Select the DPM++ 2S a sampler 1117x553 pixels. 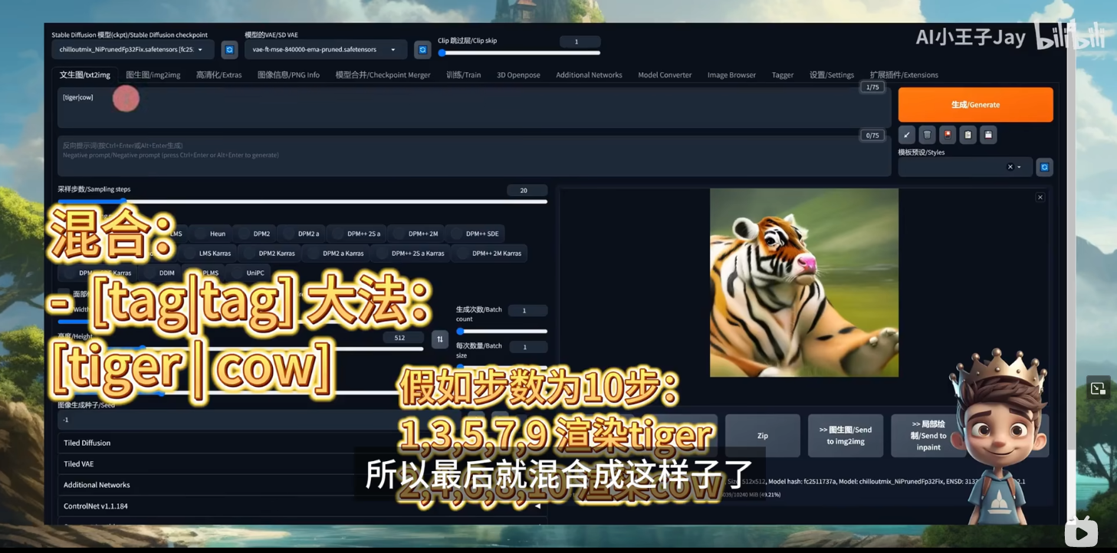tap(356, 234)
